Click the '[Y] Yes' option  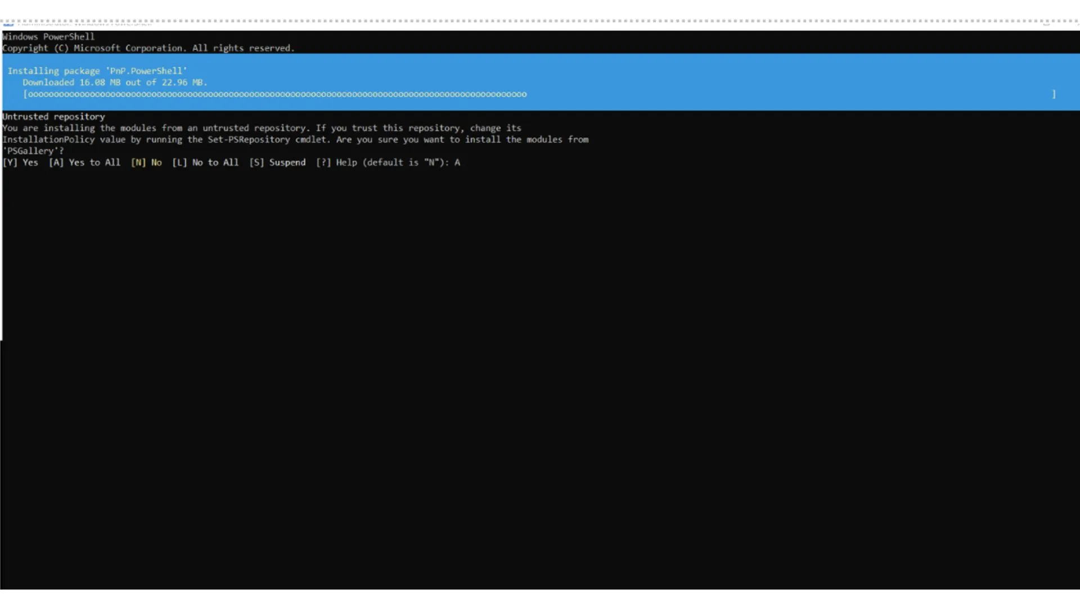[x=21, y=162]
